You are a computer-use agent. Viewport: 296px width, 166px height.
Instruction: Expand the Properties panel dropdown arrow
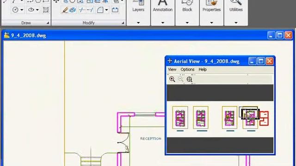212,23
